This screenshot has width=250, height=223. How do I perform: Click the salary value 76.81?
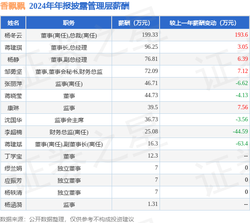point(151,59)
